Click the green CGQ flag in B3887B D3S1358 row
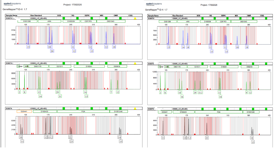Viewport: 274px width, 148px height. (266, 18)
